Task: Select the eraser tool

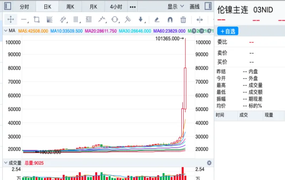Action: [x=157, y=19]
